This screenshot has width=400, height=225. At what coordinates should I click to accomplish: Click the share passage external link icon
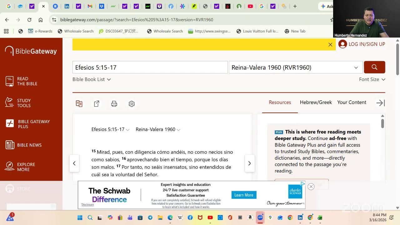click(97, 104)
